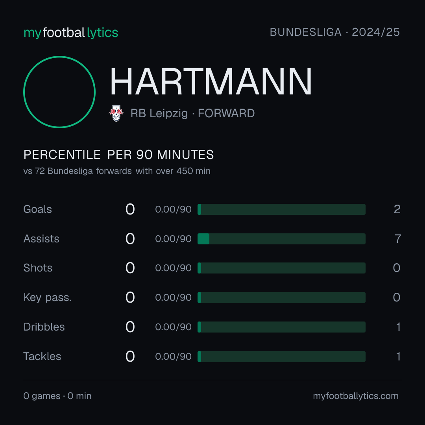Click the empty player photo circle
The width and height of the screenshot is (425, 425).
point(59,92)
